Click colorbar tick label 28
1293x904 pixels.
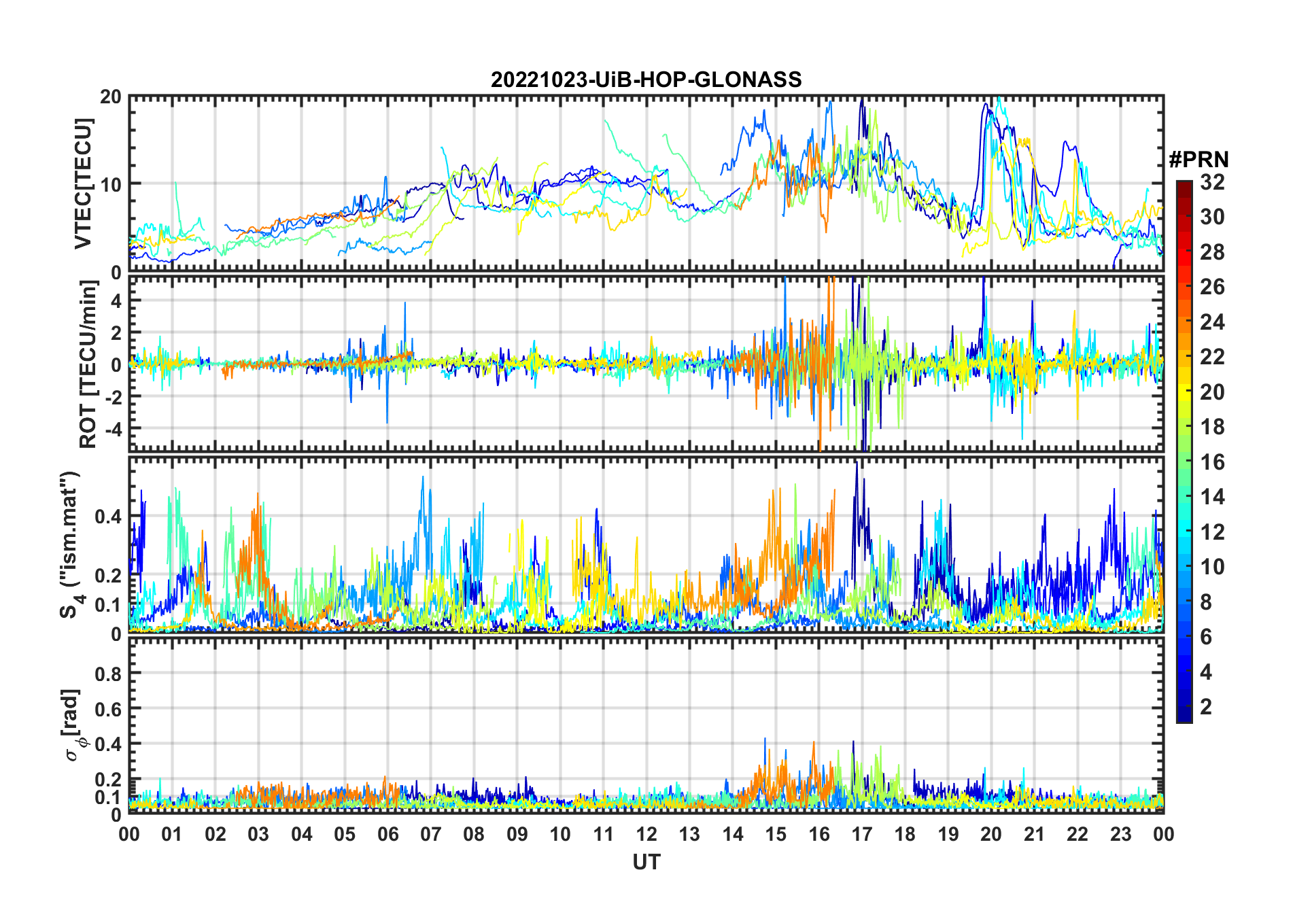point(1212,252)
